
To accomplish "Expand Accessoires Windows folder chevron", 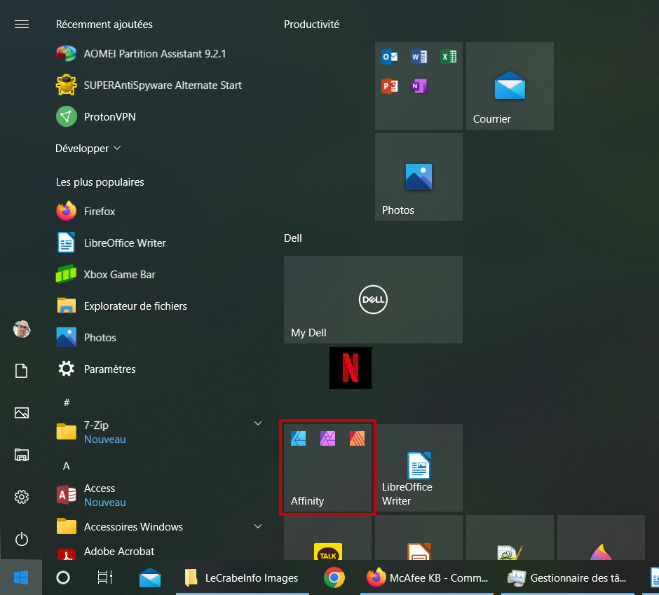I will [258, 526].
